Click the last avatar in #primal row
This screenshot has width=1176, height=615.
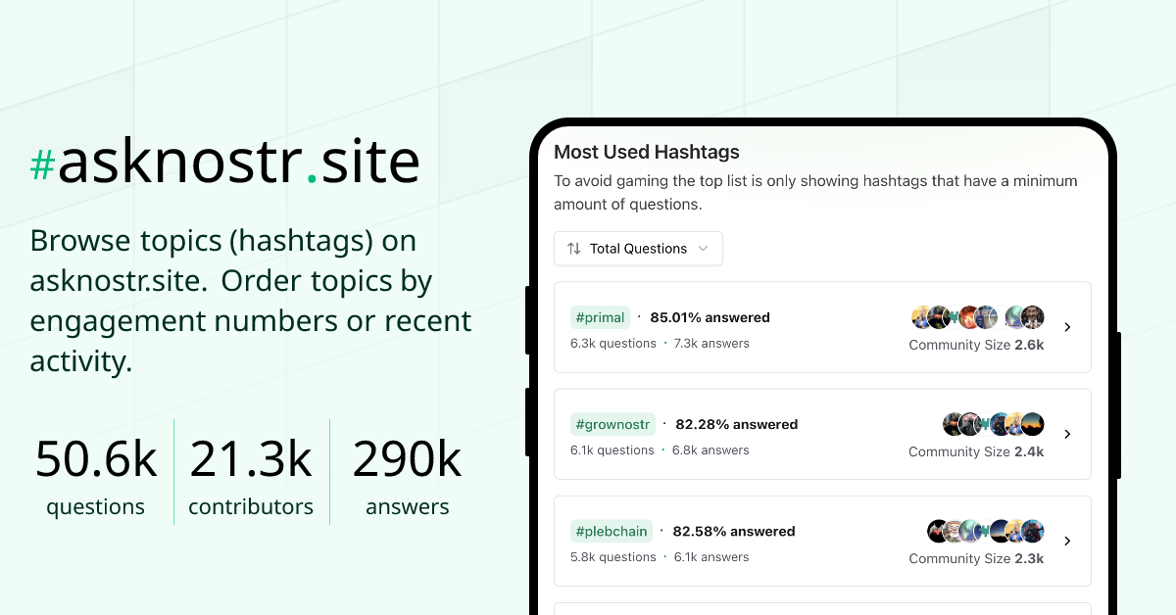(1032, 317)
